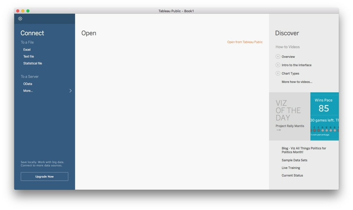Connect to an Excel file
This screenshot has height=210, width=353.
27,49
